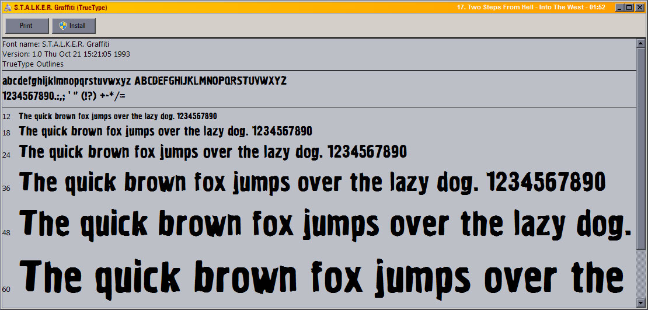Click the size label '48'
The width and height of the screenshot is (648, 310).
click(6, 233)
